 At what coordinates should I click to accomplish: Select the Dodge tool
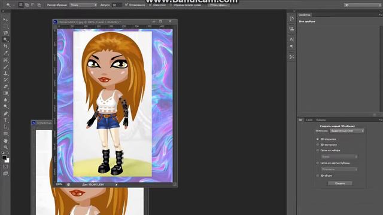click(x=5, y=106)
